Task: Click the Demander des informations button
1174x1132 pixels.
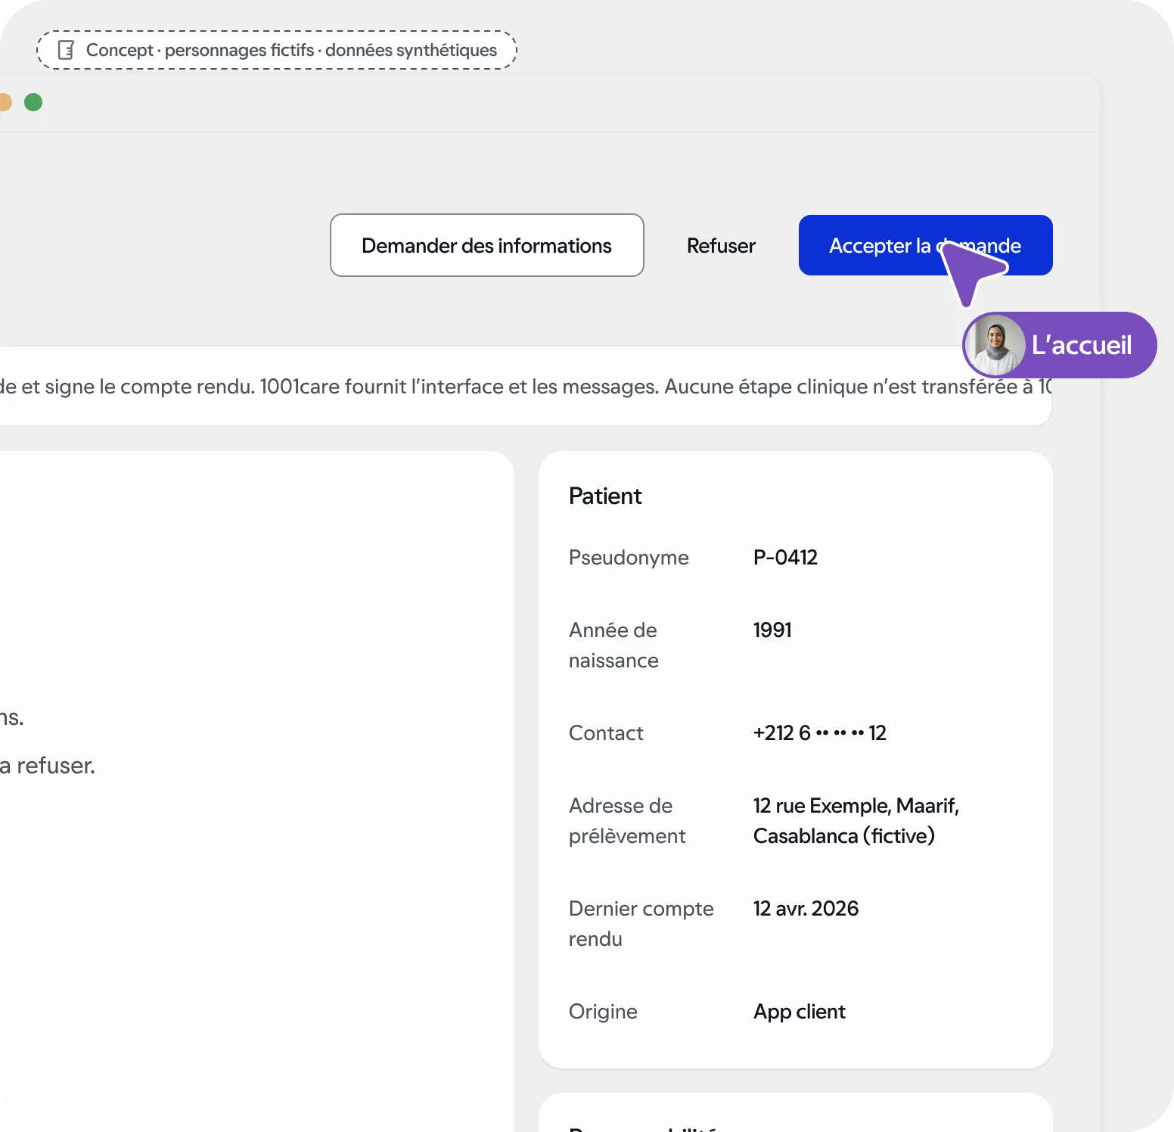Action: (x=486, y=245)
